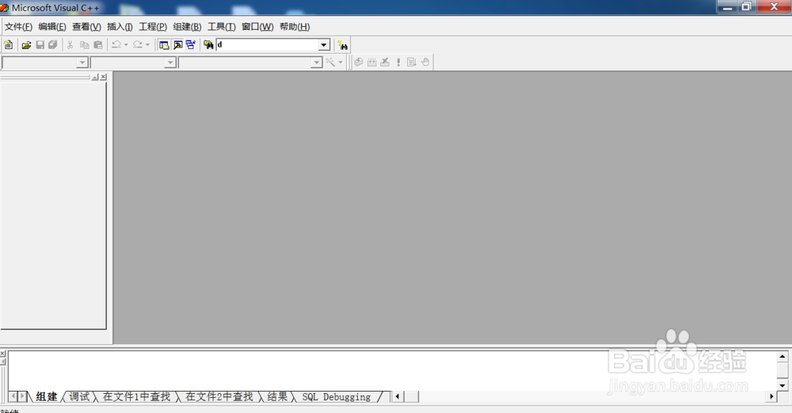
Task: Switch to the 在文件1中查找 tab
Action: (136, 397)
